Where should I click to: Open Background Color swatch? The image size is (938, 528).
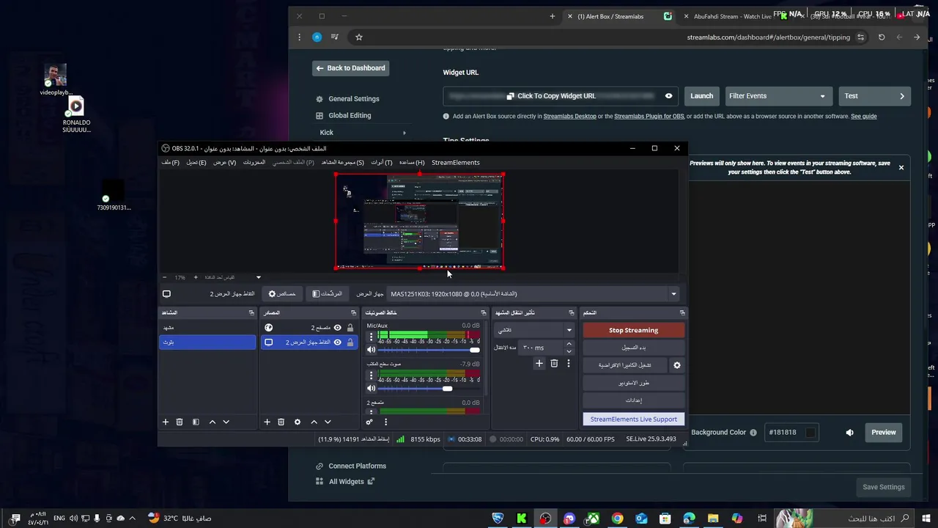click(x=810, y=433)
